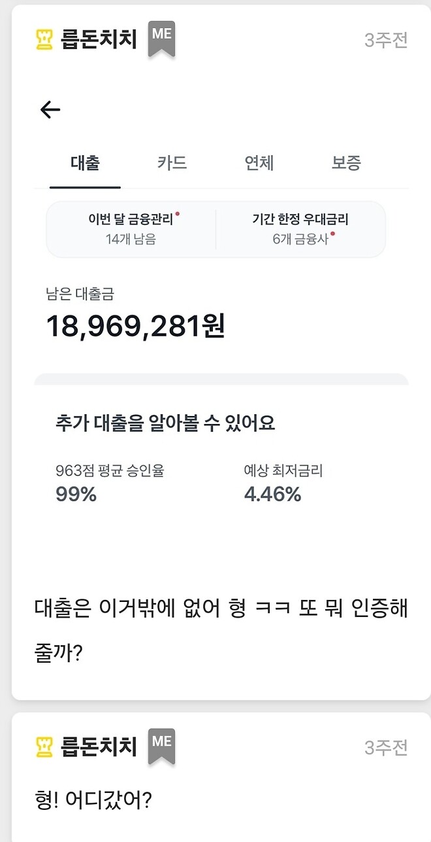Click the 18,969,281원 remaining loan amount

(136, 327)
